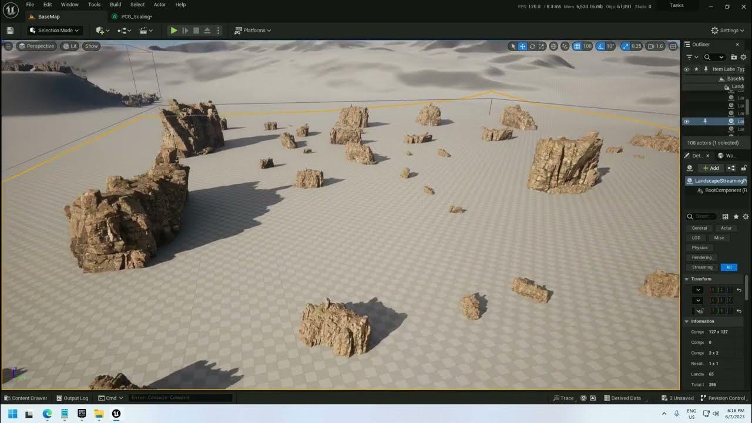The width and height of the screenshot is (752, 423).
Task: Open the Content Drawer
Action: pyautogui.click(x=26, y=398)
